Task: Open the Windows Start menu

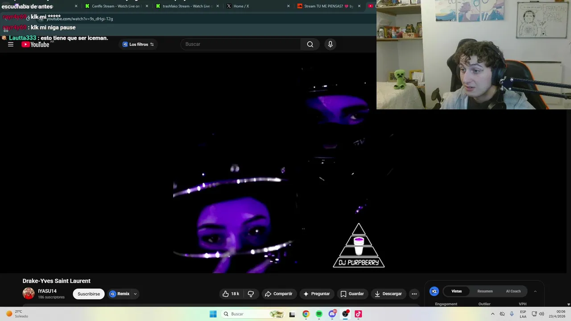Action: pyautogui.click(x=213, y=314)
